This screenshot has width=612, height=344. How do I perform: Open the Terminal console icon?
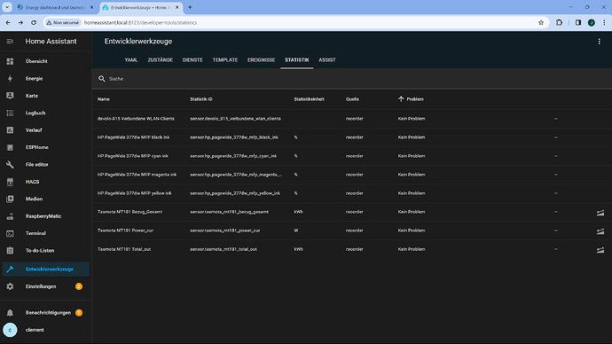point(10,233)
